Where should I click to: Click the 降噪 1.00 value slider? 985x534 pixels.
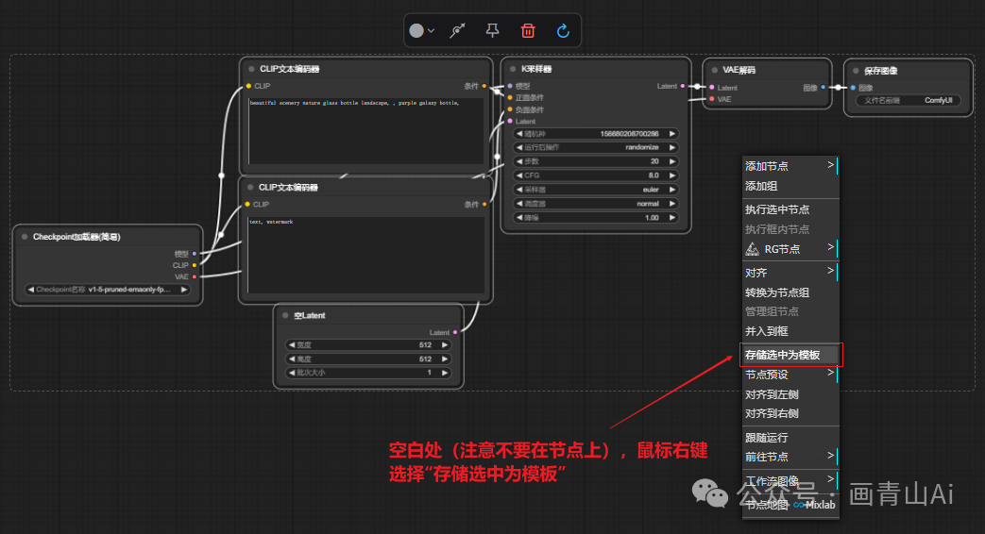pos(596,218)
